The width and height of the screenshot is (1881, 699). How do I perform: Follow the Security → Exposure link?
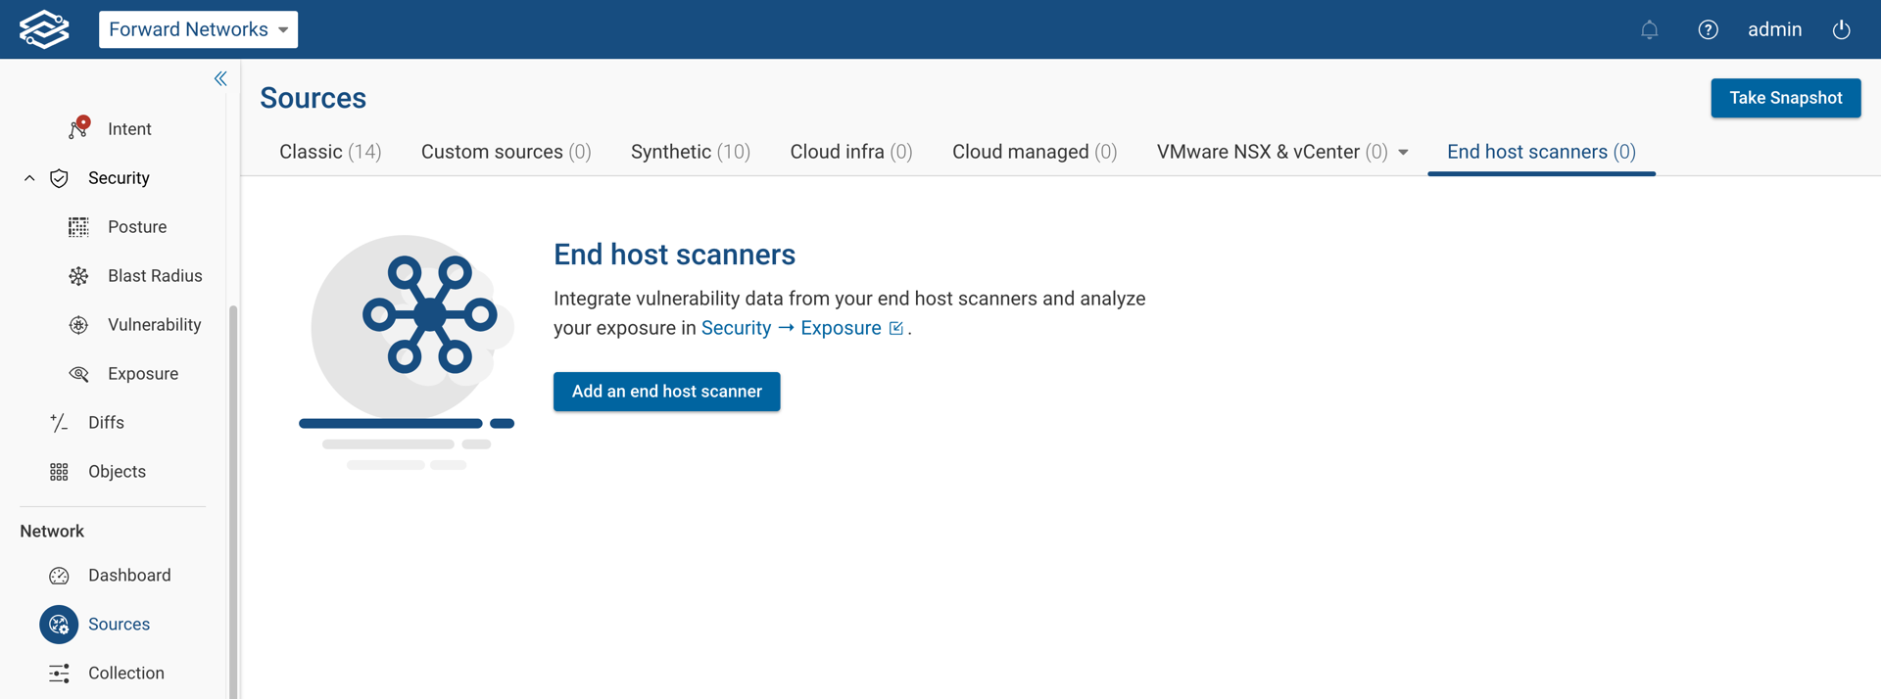(x=792, y=328)
